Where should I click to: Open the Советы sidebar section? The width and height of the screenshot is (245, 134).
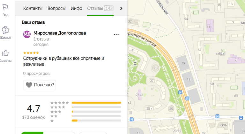pyautogui.click(x=5, y=56)
